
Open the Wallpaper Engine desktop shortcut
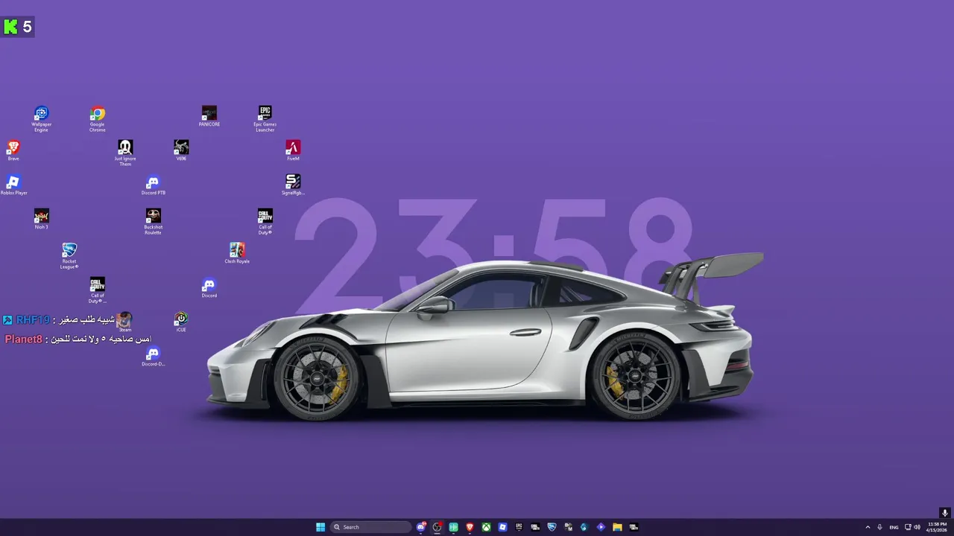point(41,118)
